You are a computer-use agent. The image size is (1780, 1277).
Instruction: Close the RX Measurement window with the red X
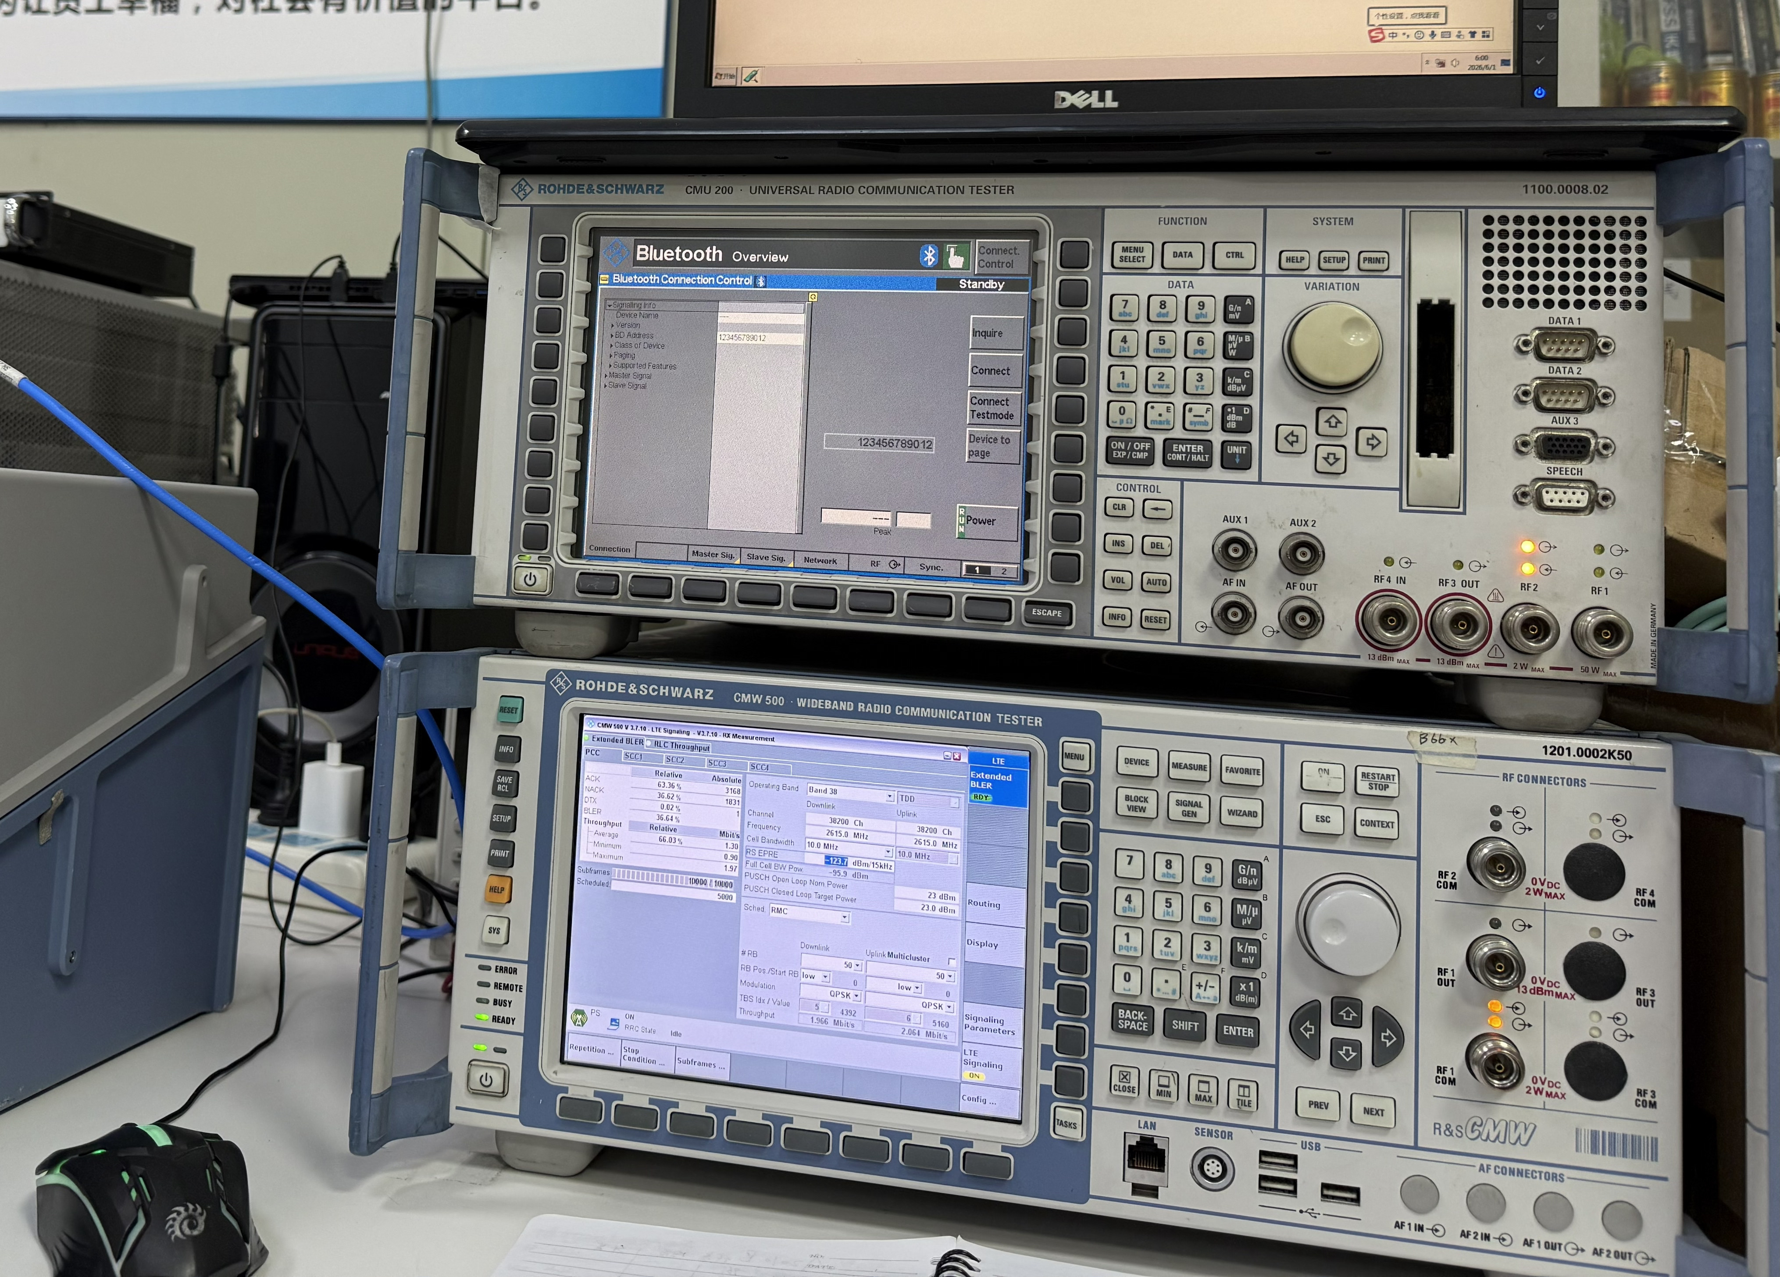pyautogui.click(x=957, y=756)
